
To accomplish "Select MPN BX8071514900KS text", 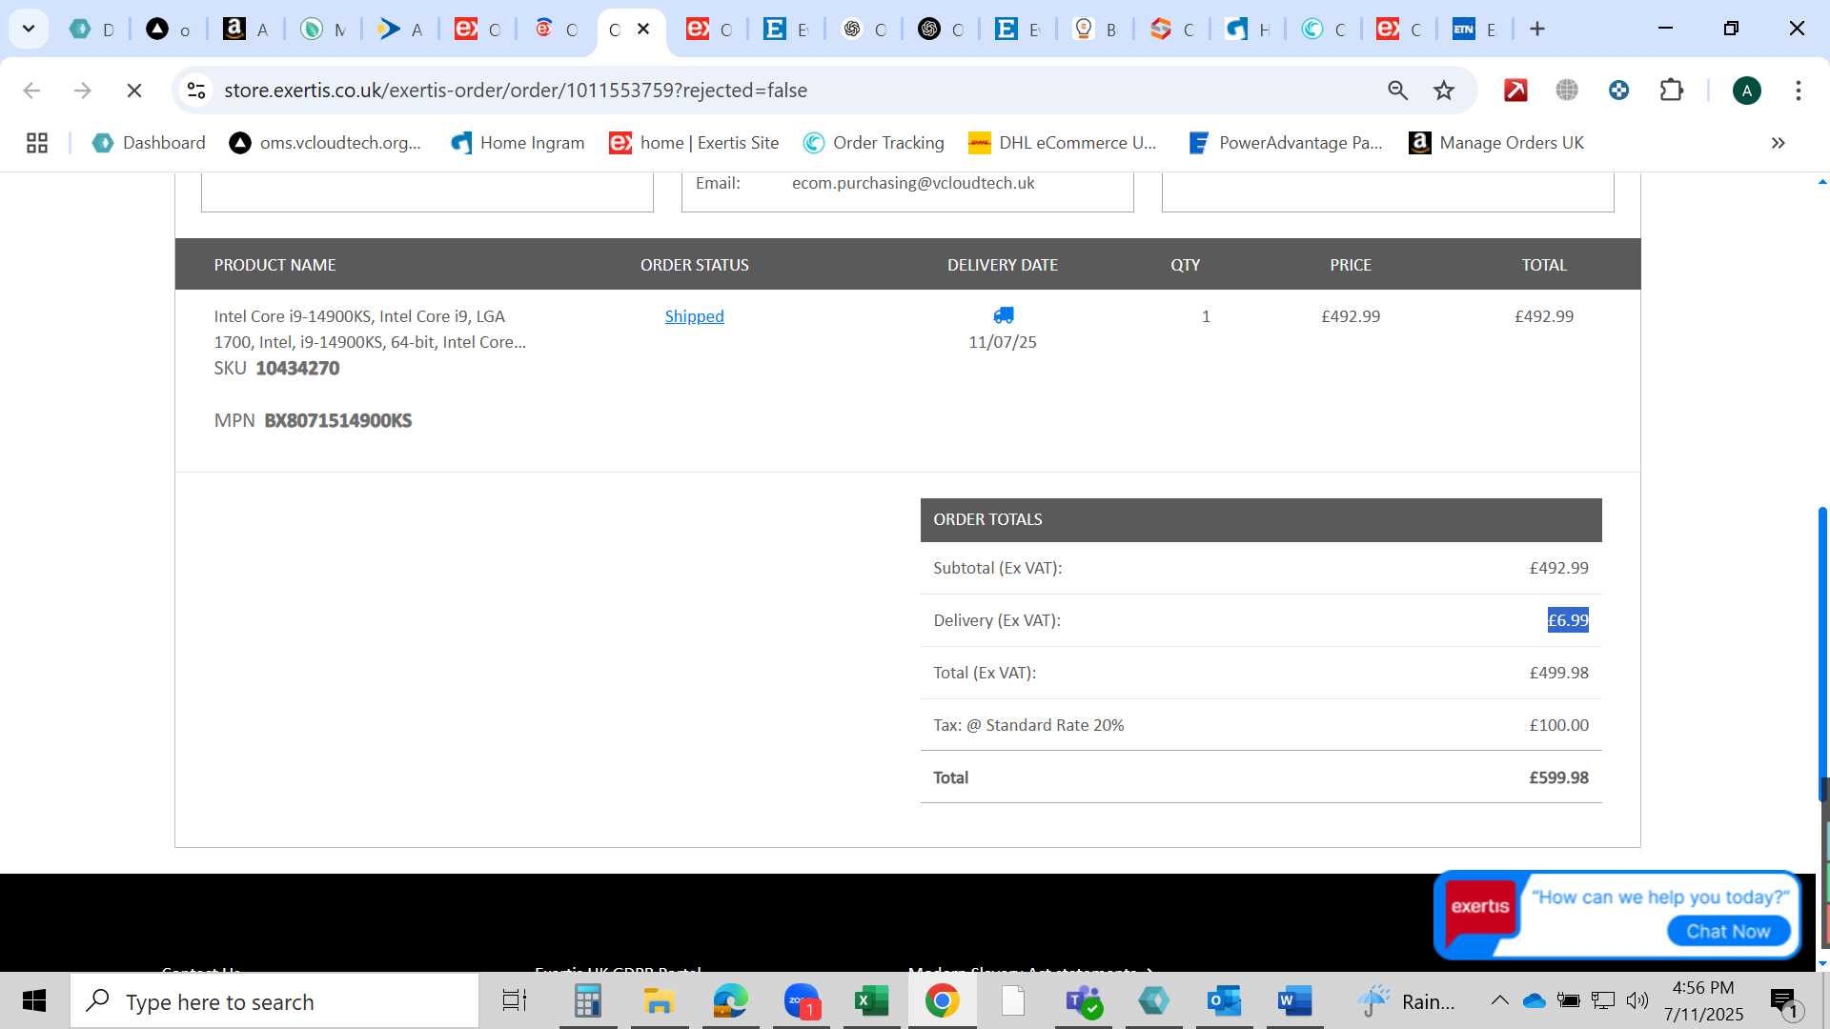I will pyautogui.click(x=337, y=421).
